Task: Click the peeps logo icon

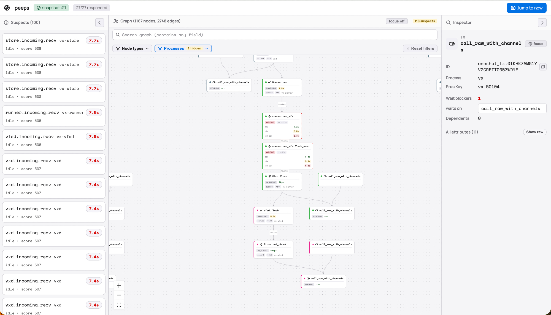Action: pos(7,8)
